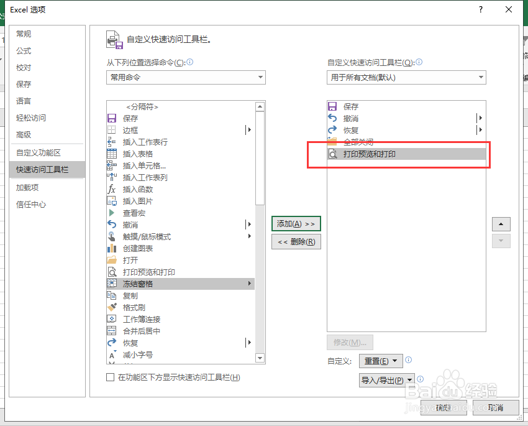This screenshot has width=528, height=426.
Task: Choose the Insert Sheet Rows icon
Action: 111,142
